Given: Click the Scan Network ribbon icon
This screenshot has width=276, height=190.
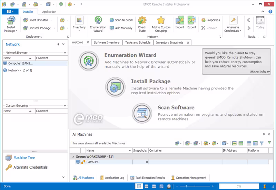Looking at the screenshot, I should 112,20.
